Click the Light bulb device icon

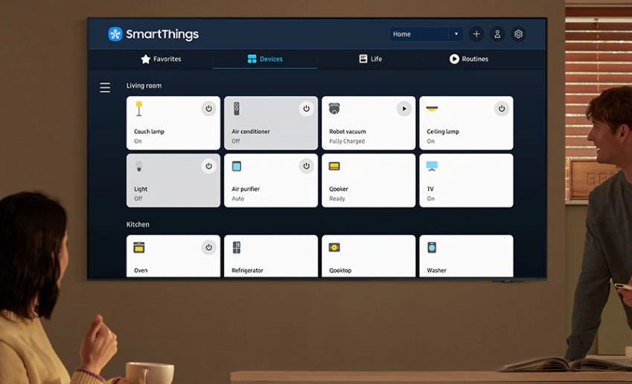coord(139,166)
